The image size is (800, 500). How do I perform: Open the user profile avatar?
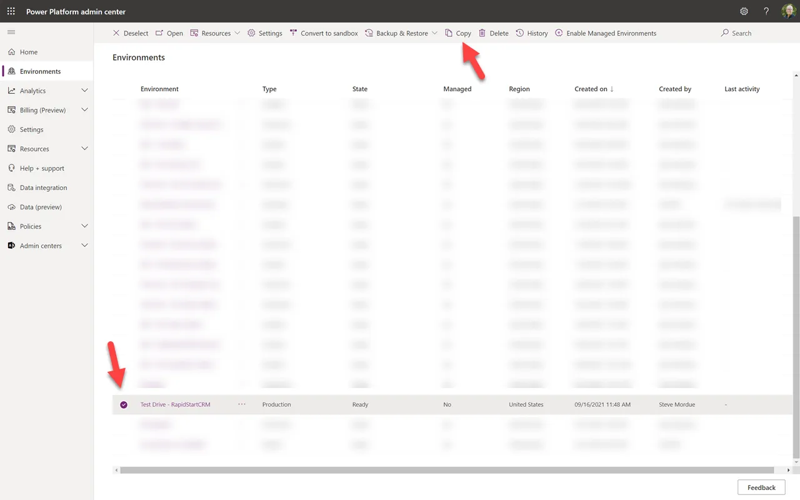tap(788, 11)
